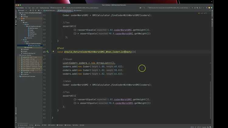Click 'List<Coder> coders' declaration at line 68
The height and width of the screenshot is (128, 228).
[x=75, y=63]
